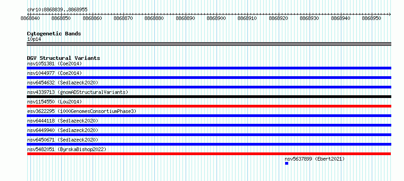Click ruler position 8868900
Image resolution: width=404 pixels, height=181 pixels.
coord(217,18)
